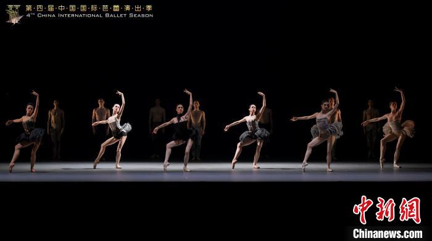432x241 pixels.
Task: Click the pointe shoe of the fourth ballerina
Action: coord(234,164)
